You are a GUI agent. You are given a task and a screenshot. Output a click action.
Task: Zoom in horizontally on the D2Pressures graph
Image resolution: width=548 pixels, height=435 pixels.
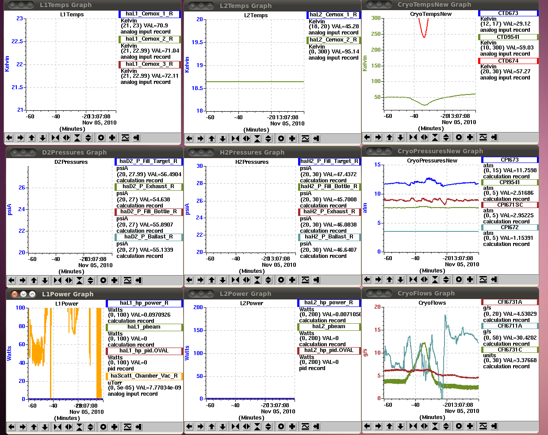pos(57,280)
